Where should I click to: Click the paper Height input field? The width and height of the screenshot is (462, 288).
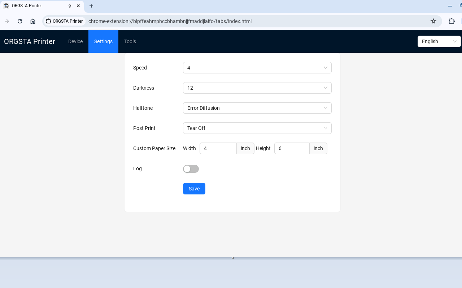[x=292, y=148]
